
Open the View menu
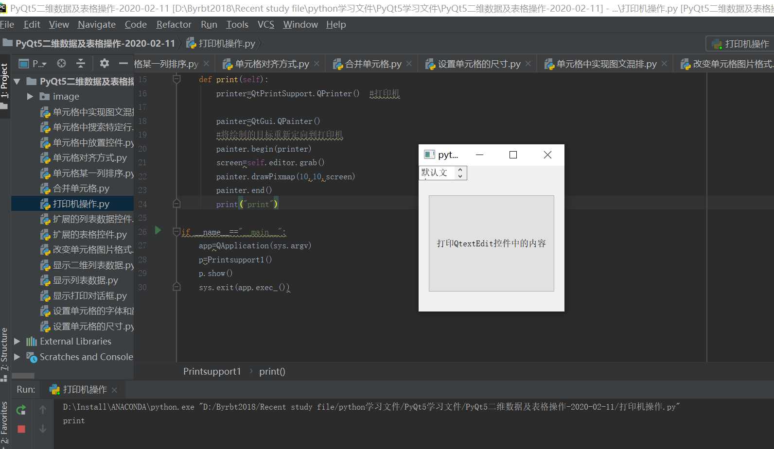pos(59,24)
